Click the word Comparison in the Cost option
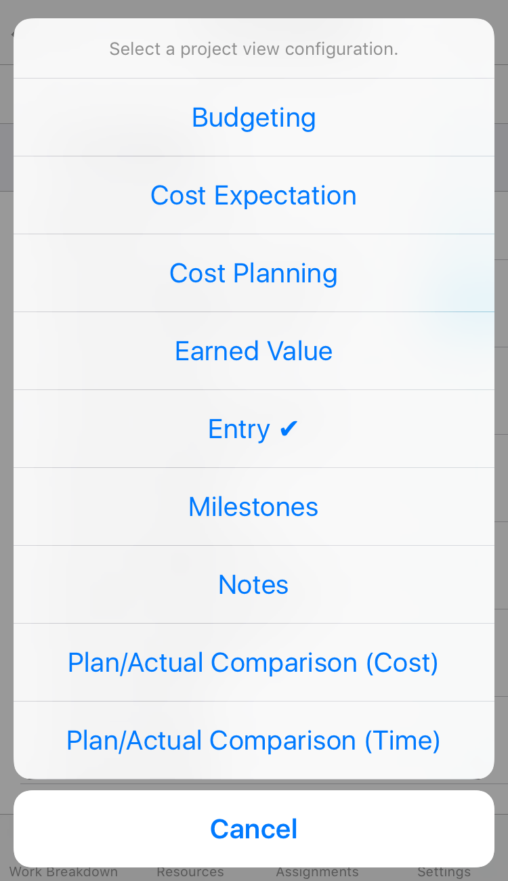This screenshot has width=508, height=881. tap(284, 662)
